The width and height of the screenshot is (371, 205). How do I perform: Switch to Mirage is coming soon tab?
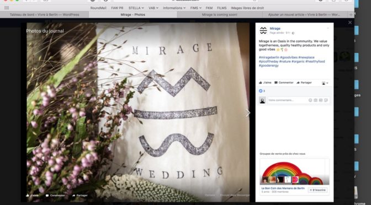(220, 15)
